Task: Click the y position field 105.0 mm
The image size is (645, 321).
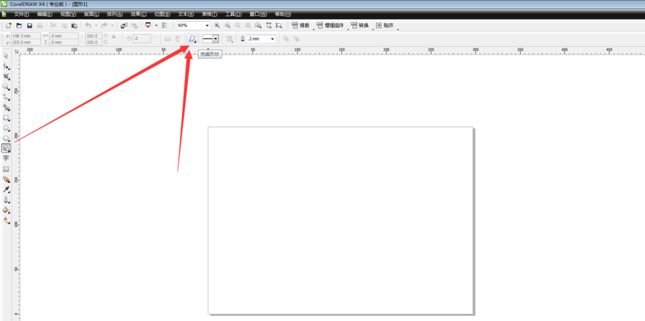Action: tap(26, 42)
